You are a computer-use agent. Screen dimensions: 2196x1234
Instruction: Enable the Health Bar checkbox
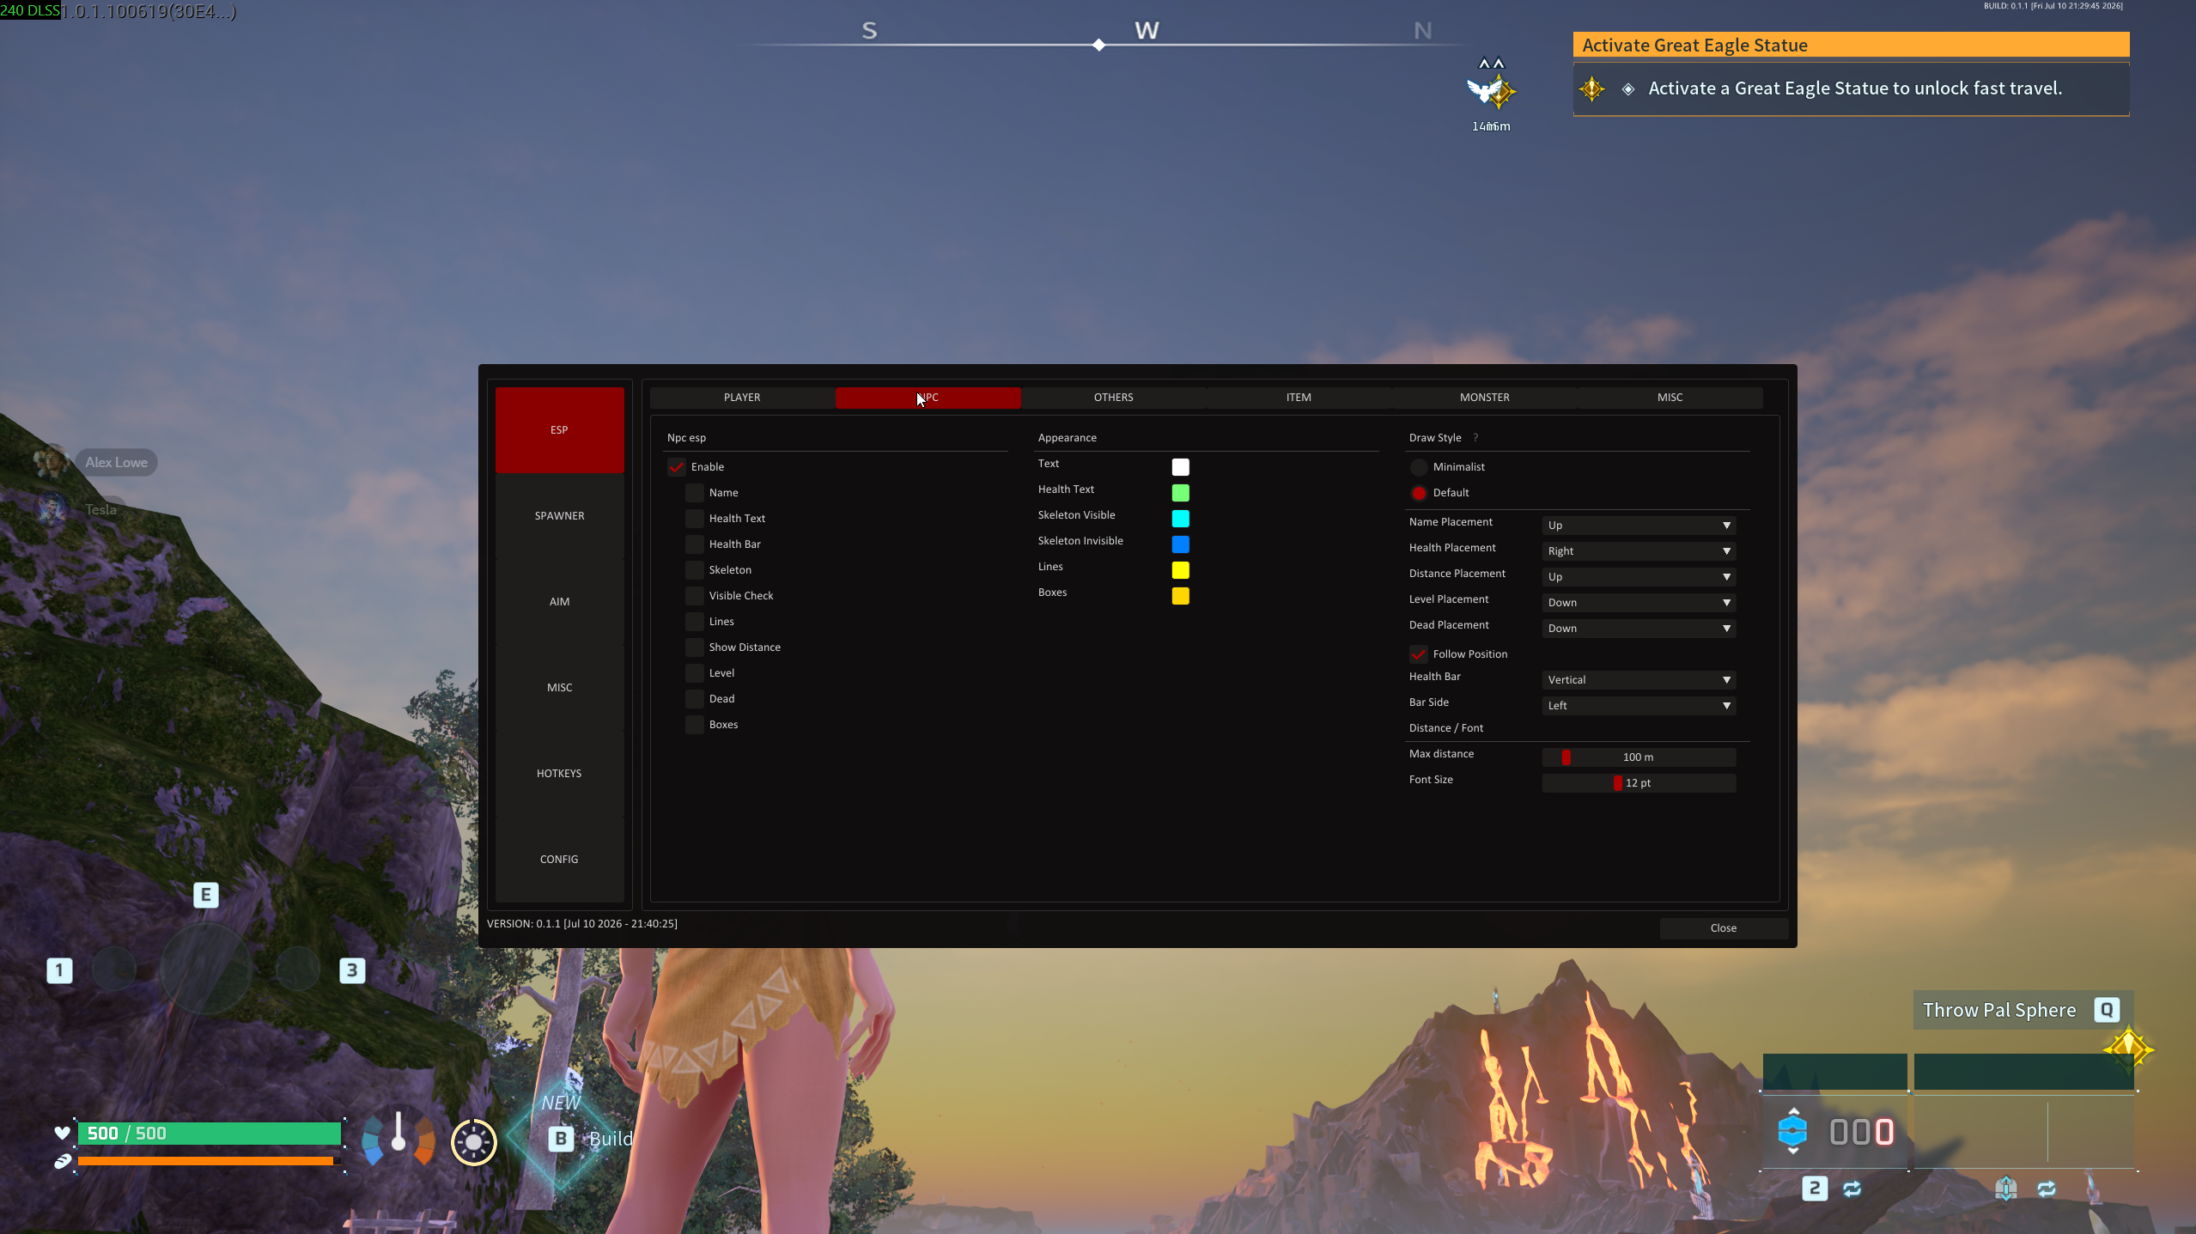click(x=695, y=544)
